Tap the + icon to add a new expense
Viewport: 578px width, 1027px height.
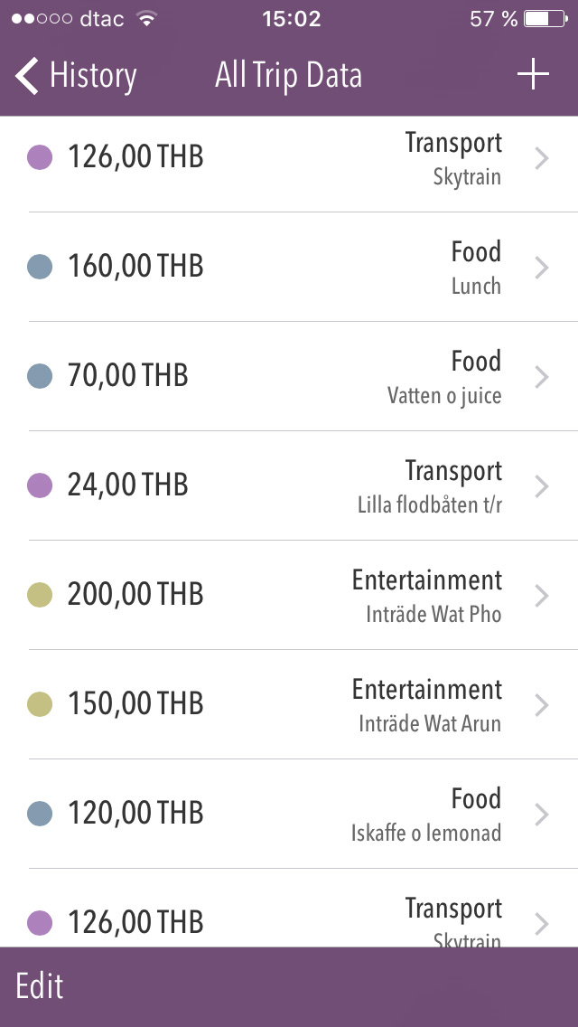tap(533, 76)
